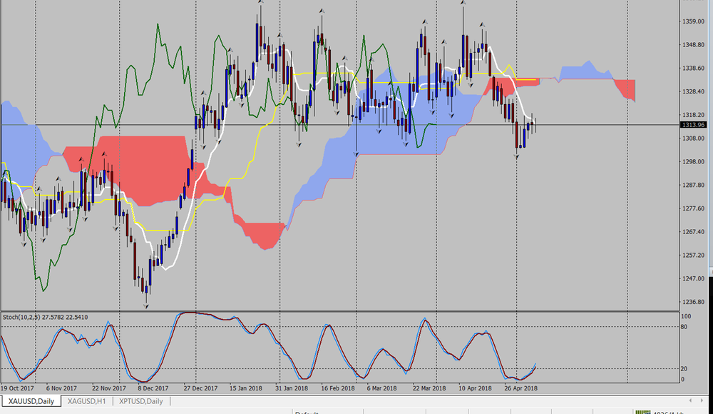This screenshot has width=713, height=414.
Task: Click the 1359.00 price scale value
Action: click(693, 21)
